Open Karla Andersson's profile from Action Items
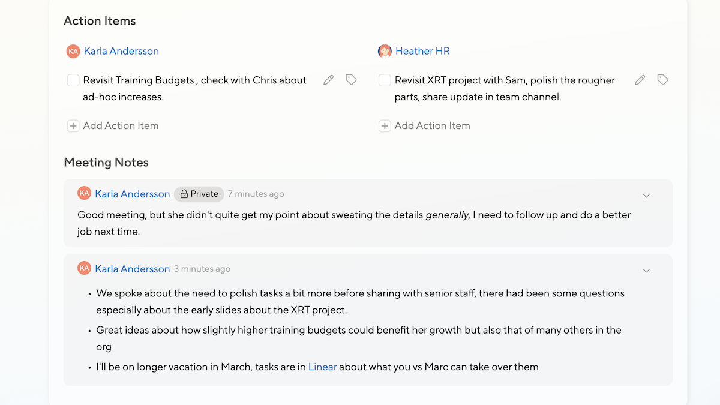The width and height of the screenshot is (720, 405). [121, 51]
